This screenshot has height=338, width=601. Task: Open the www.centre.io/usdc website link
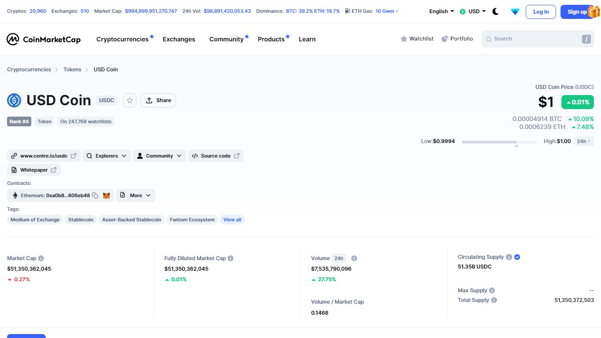[x=44, y=156]
